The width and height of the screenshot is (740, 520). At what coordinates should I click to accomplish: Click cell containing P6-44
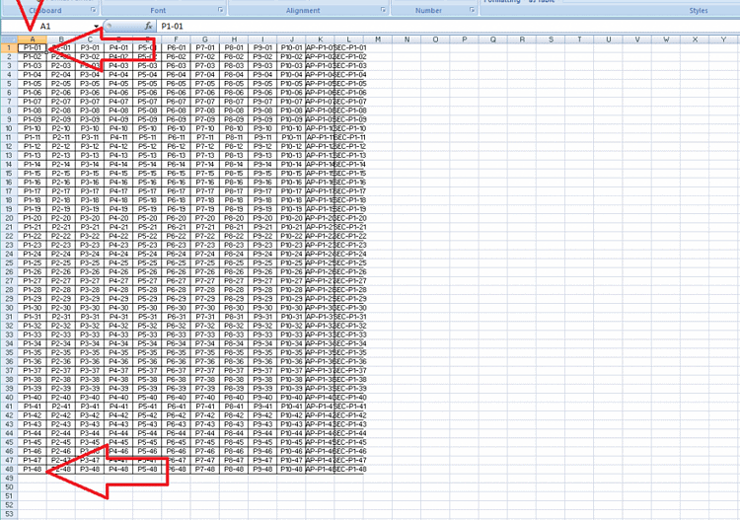[176, 433]
